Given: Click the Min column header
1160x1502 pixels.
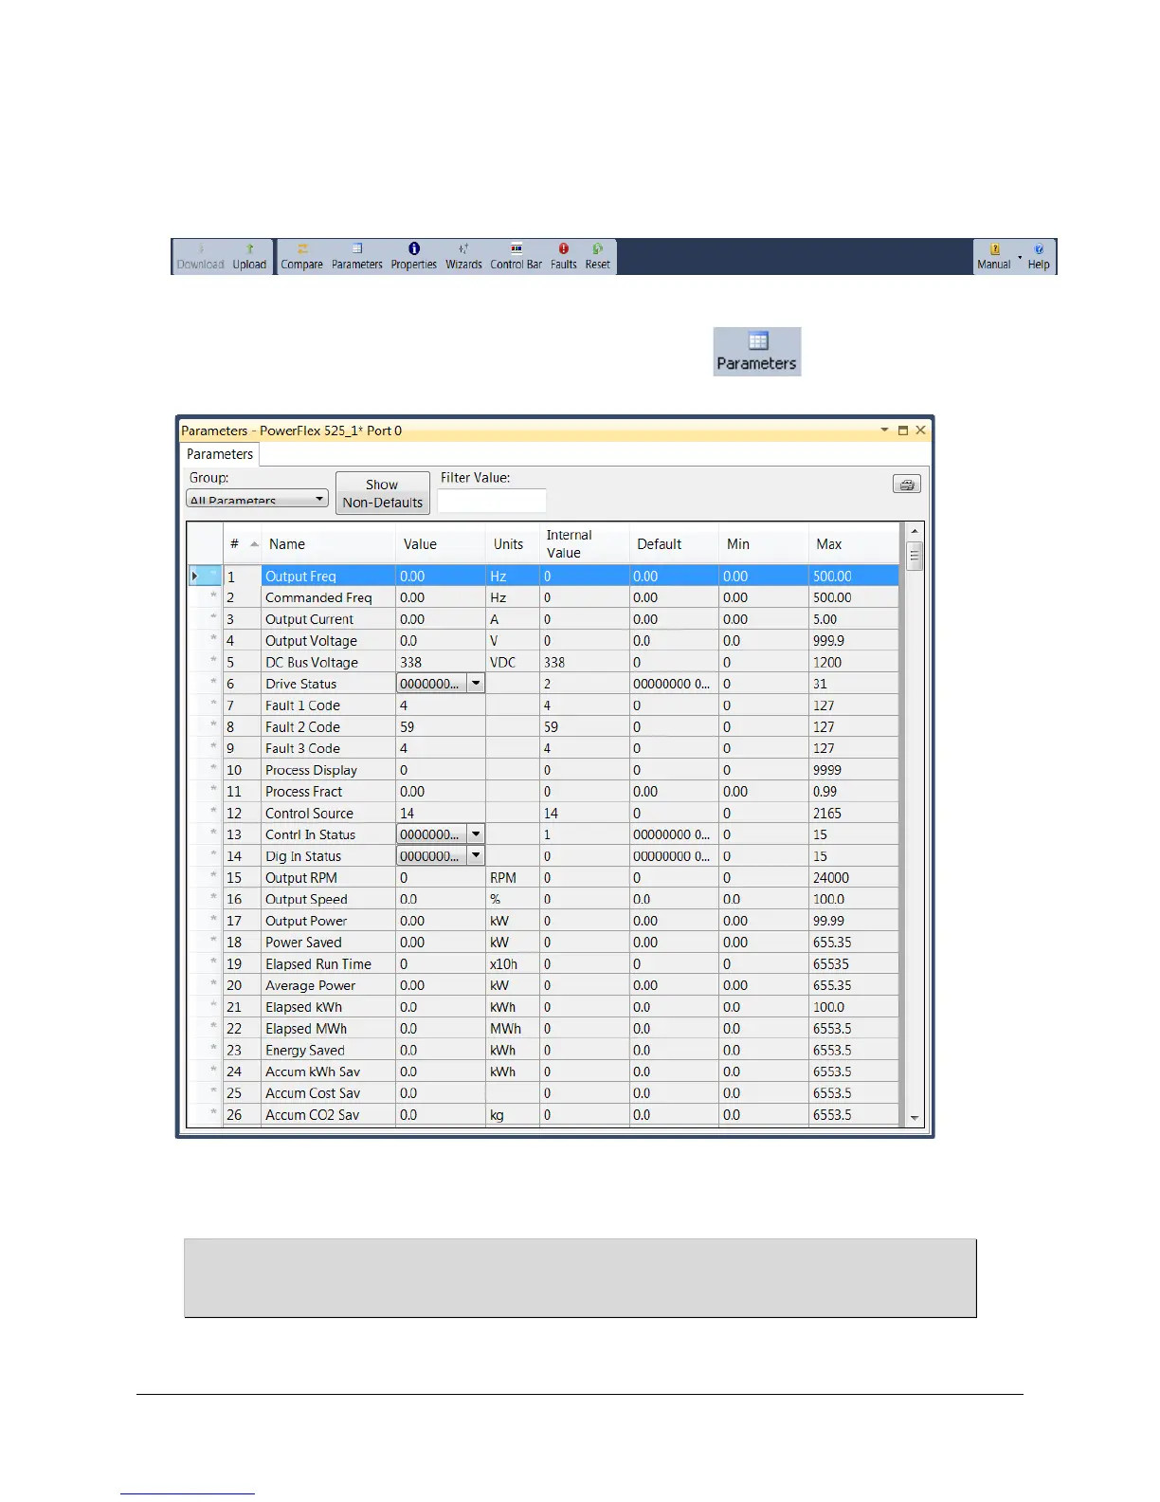Looking at the screenshot, I should (x=764, y=543).
